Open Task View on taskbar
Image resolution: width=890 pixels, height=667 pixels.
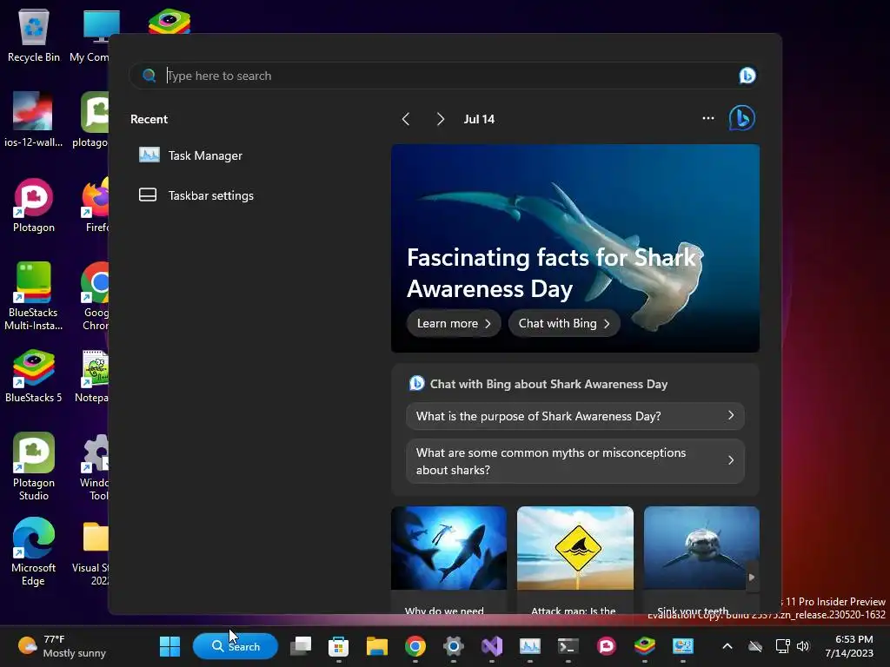301,646
